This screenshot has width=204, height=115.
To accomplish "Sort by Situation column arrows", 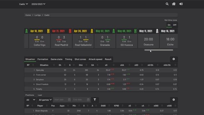I will coord(54,65).
